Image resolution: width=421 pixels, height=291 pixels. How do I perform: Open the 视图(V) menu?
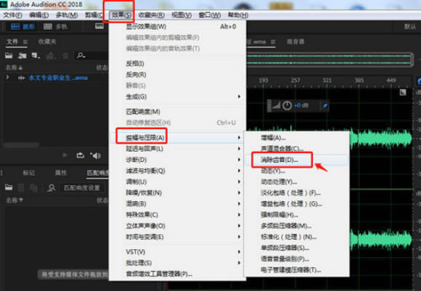[182, 15]
